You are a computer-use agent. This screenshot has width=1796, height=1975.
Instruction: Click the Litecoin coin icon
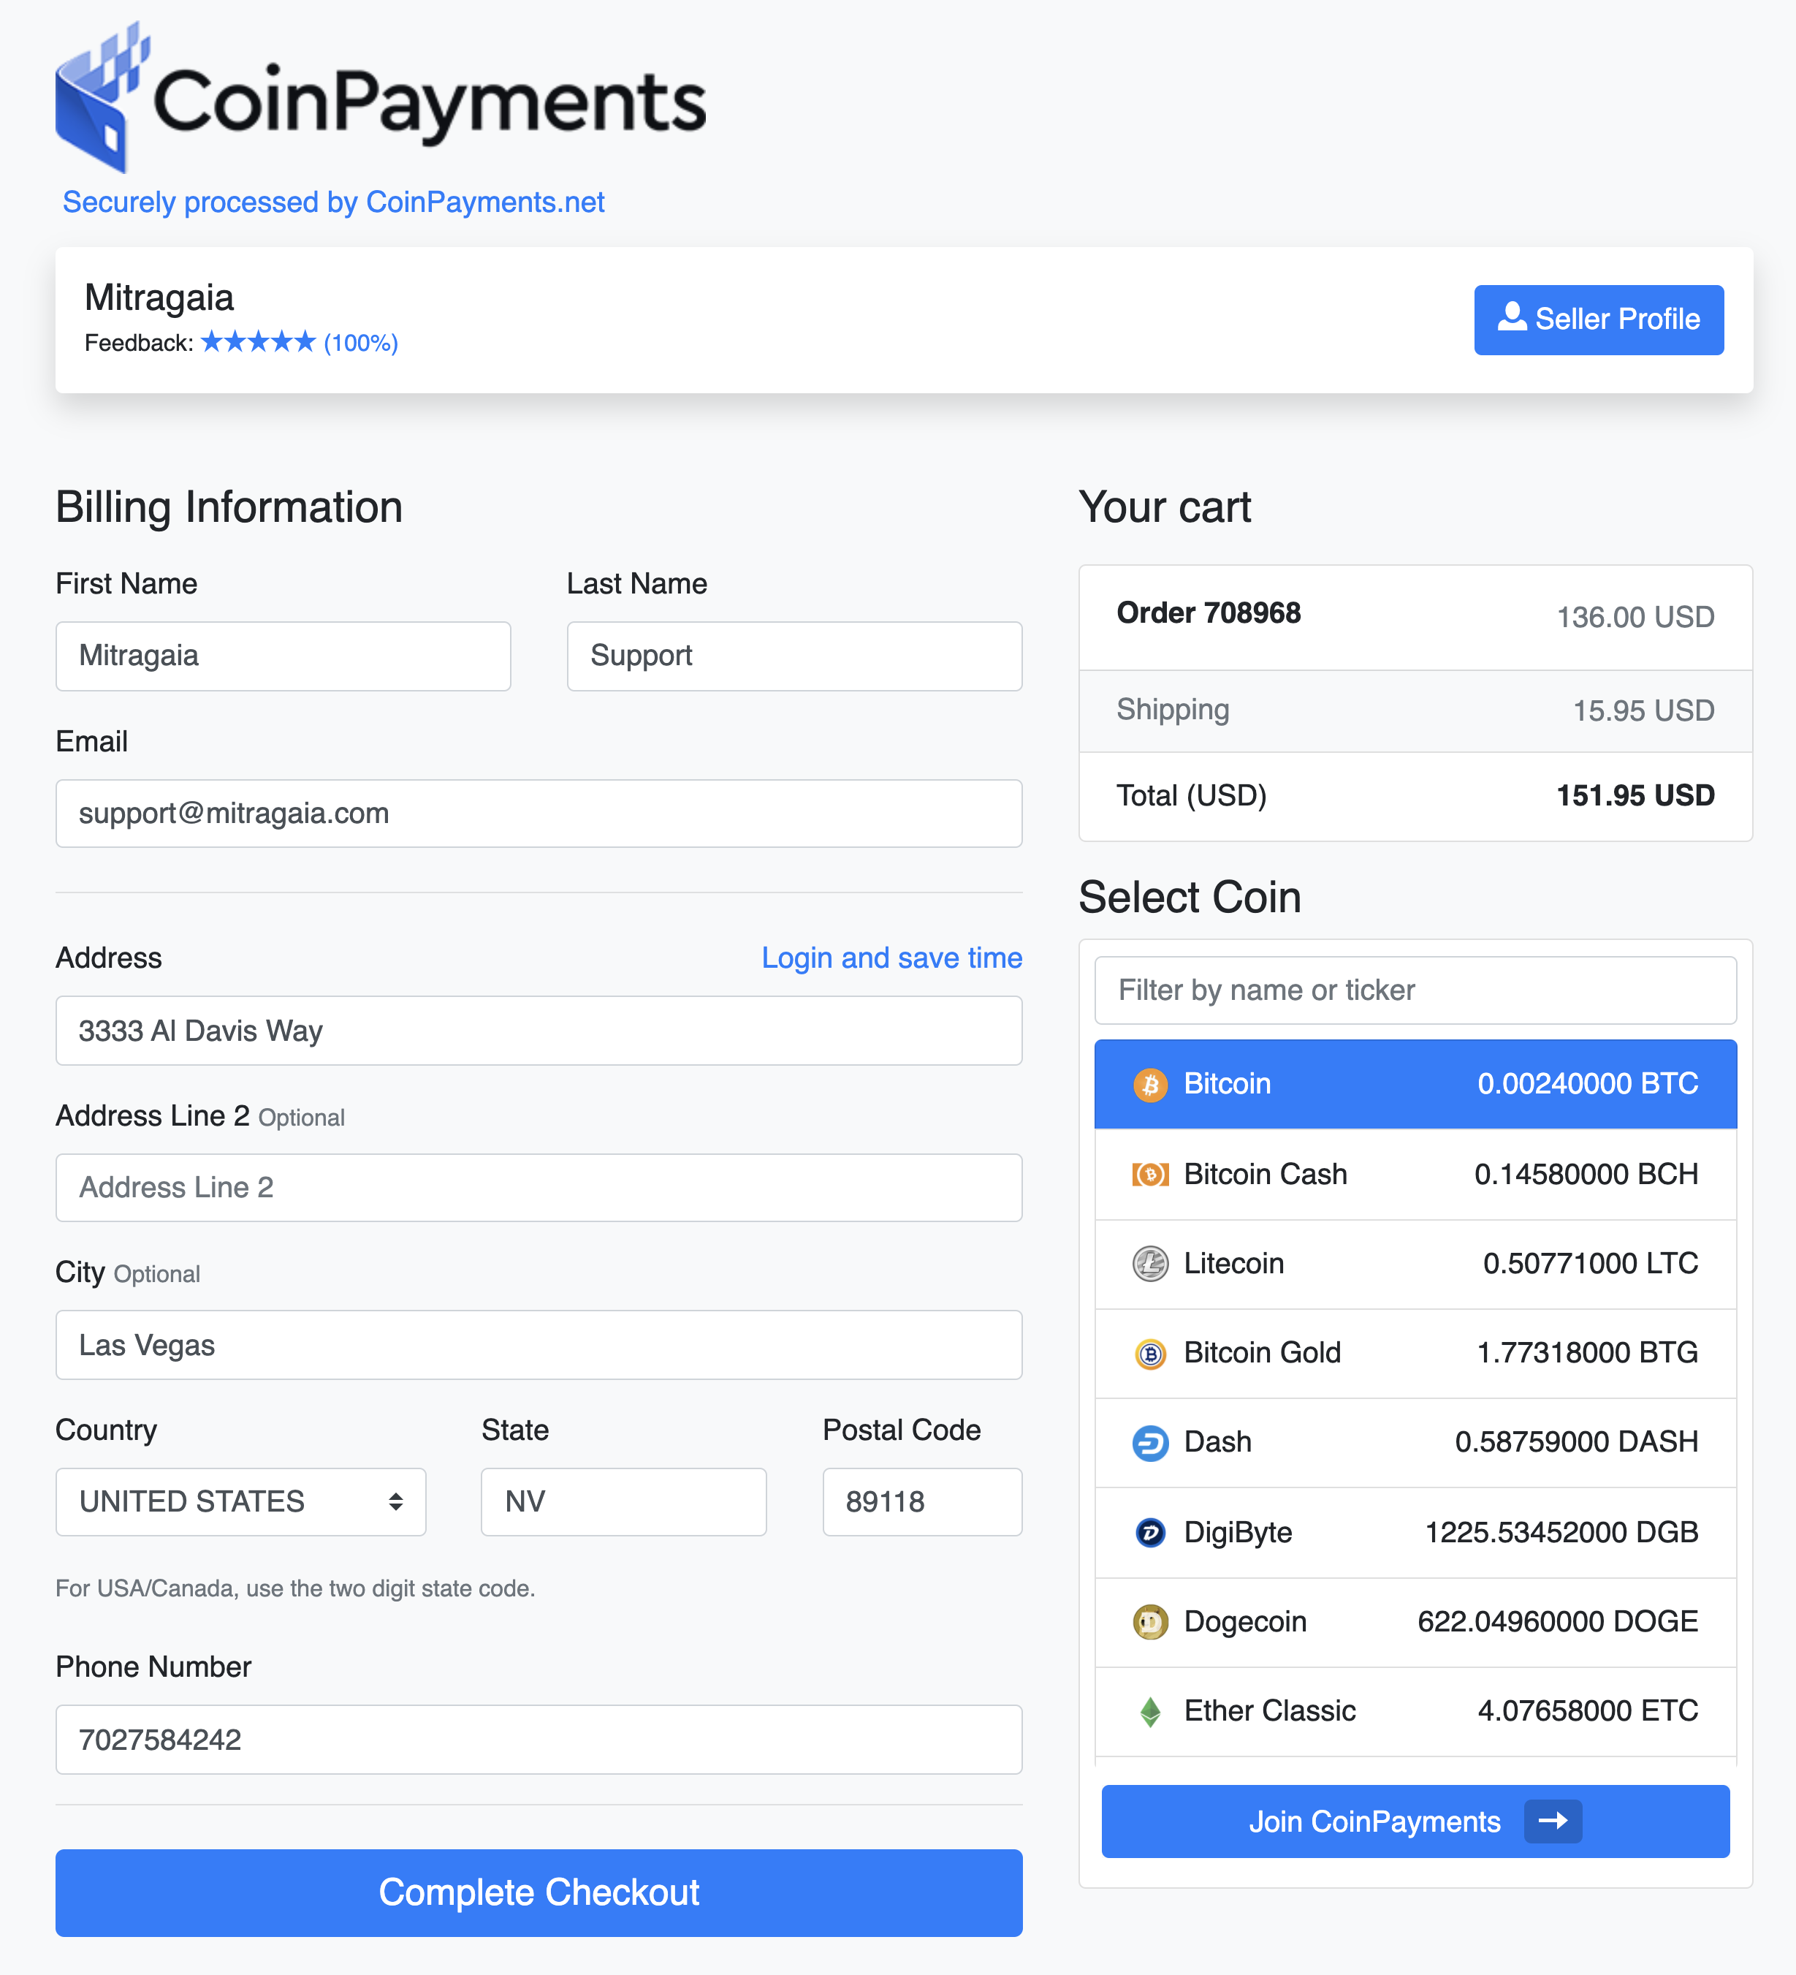[1149, 1264]
